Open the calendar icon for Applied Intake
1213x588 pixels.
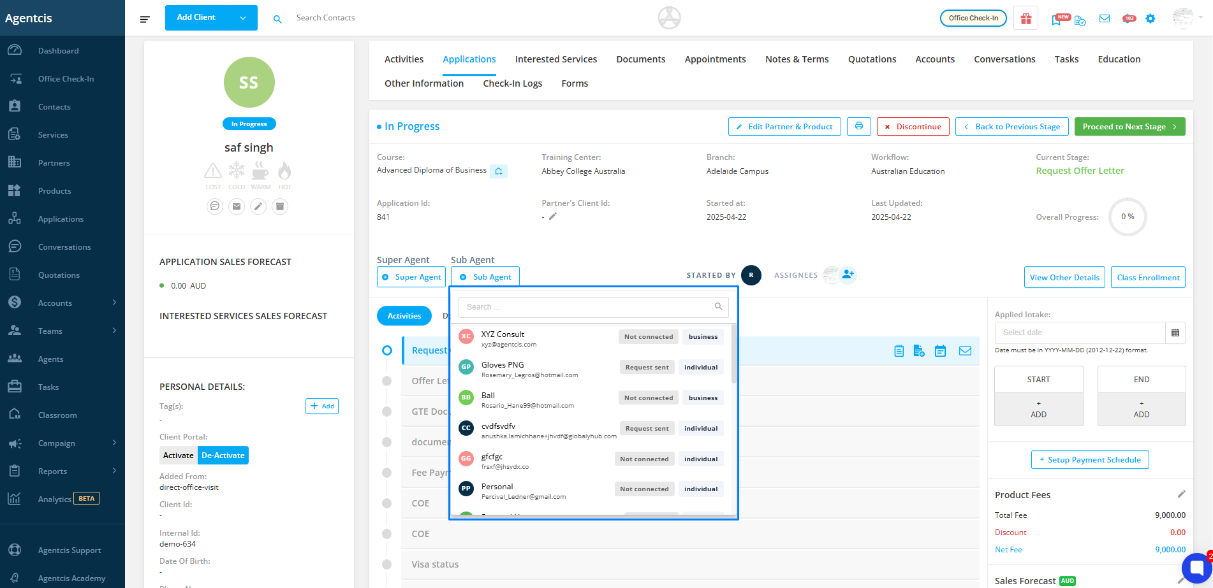[x=1175, y=333]
